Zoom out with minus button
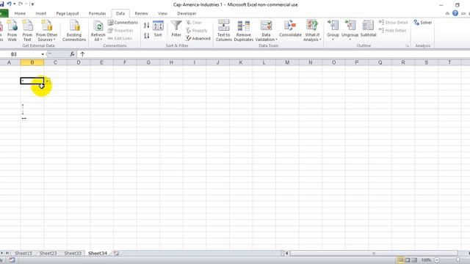The width and height of the screenshot is (470, 264). [437, 260]
